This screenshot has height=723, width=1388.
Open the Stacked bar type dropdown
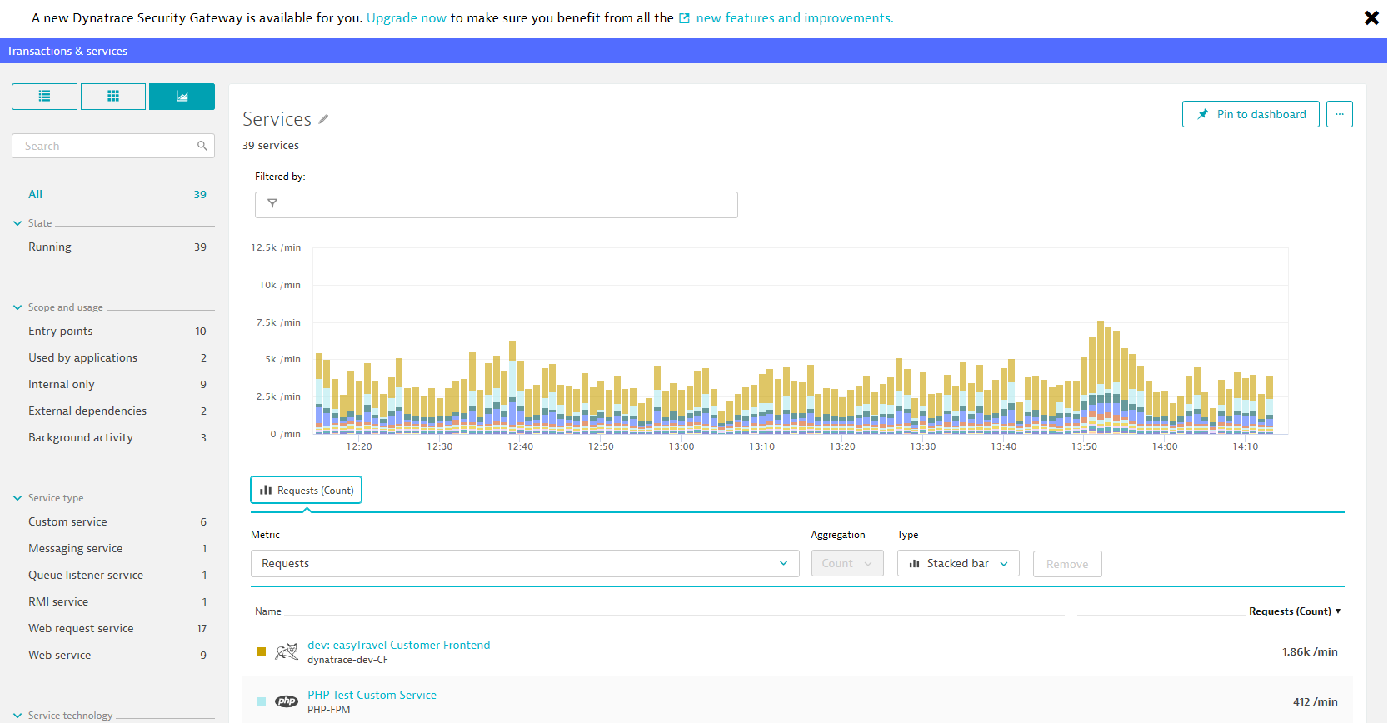[x=957, y=564]
